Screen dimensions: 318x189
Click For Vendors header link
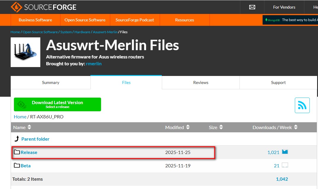tap(284, 7)
